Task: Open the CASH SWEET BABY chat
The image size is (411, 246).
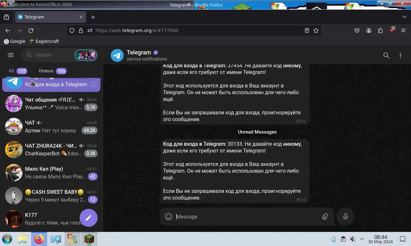Action: click(51, 196)
